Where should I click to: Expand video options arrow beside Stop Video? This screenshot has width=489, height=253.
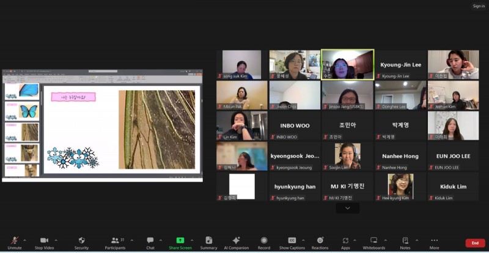56,240
